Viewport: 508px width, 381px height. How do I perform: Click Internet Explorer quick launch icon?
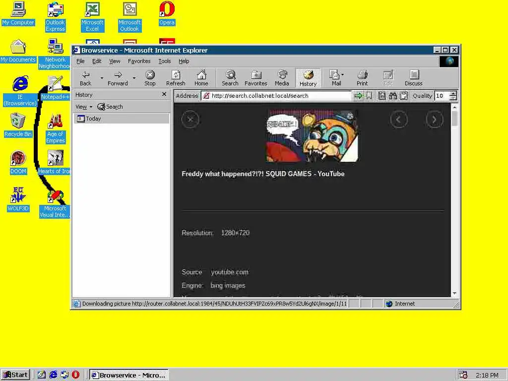pyautogui.click(x=53, y=375)
